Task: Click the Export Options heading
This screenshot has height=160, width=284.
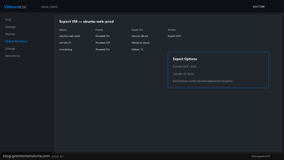Action: point(185,59)
